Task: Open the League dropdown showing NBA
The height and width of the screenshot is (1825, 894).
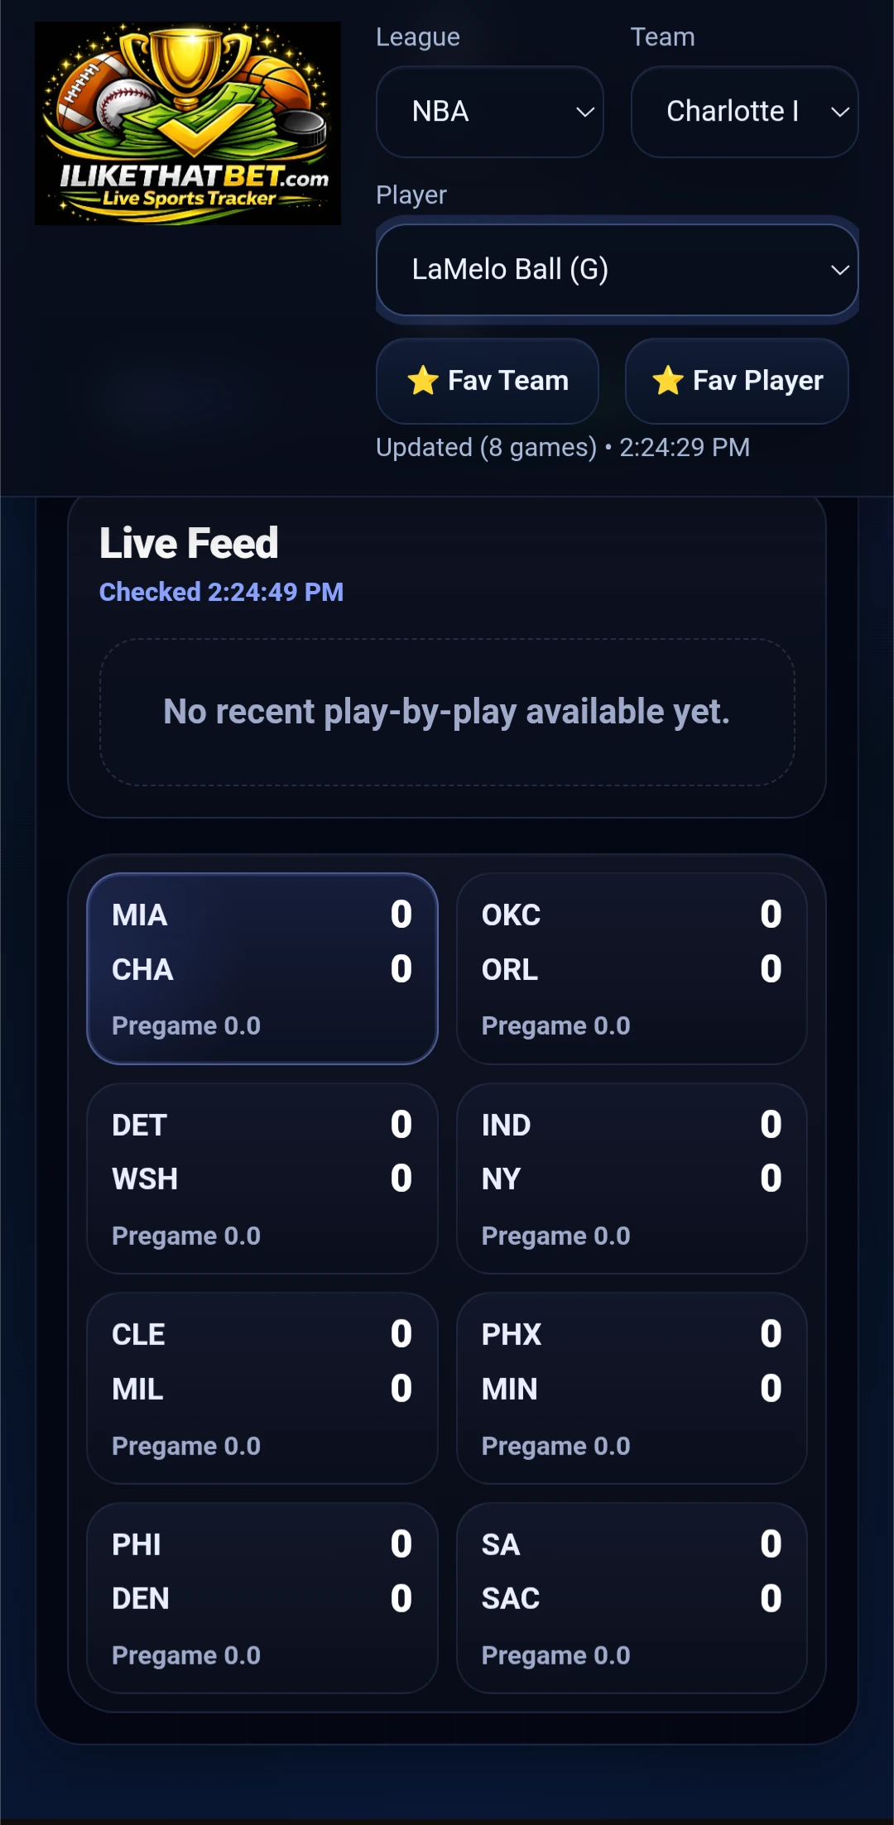Action: [489, 112]
